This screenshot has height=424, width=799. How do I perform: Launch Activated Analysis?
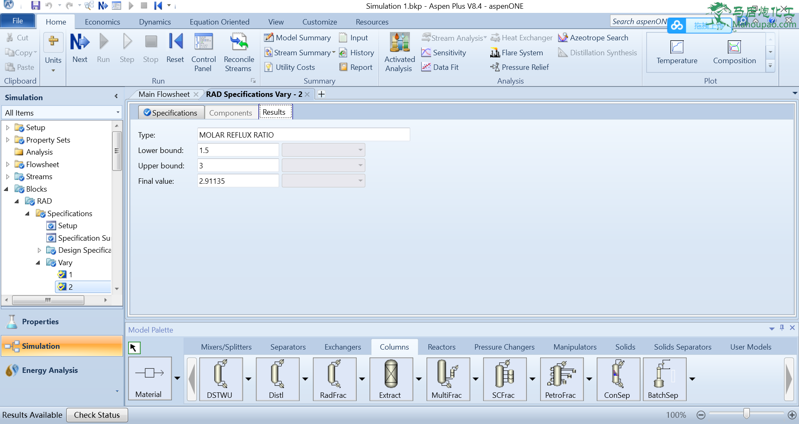coord(399,52)
